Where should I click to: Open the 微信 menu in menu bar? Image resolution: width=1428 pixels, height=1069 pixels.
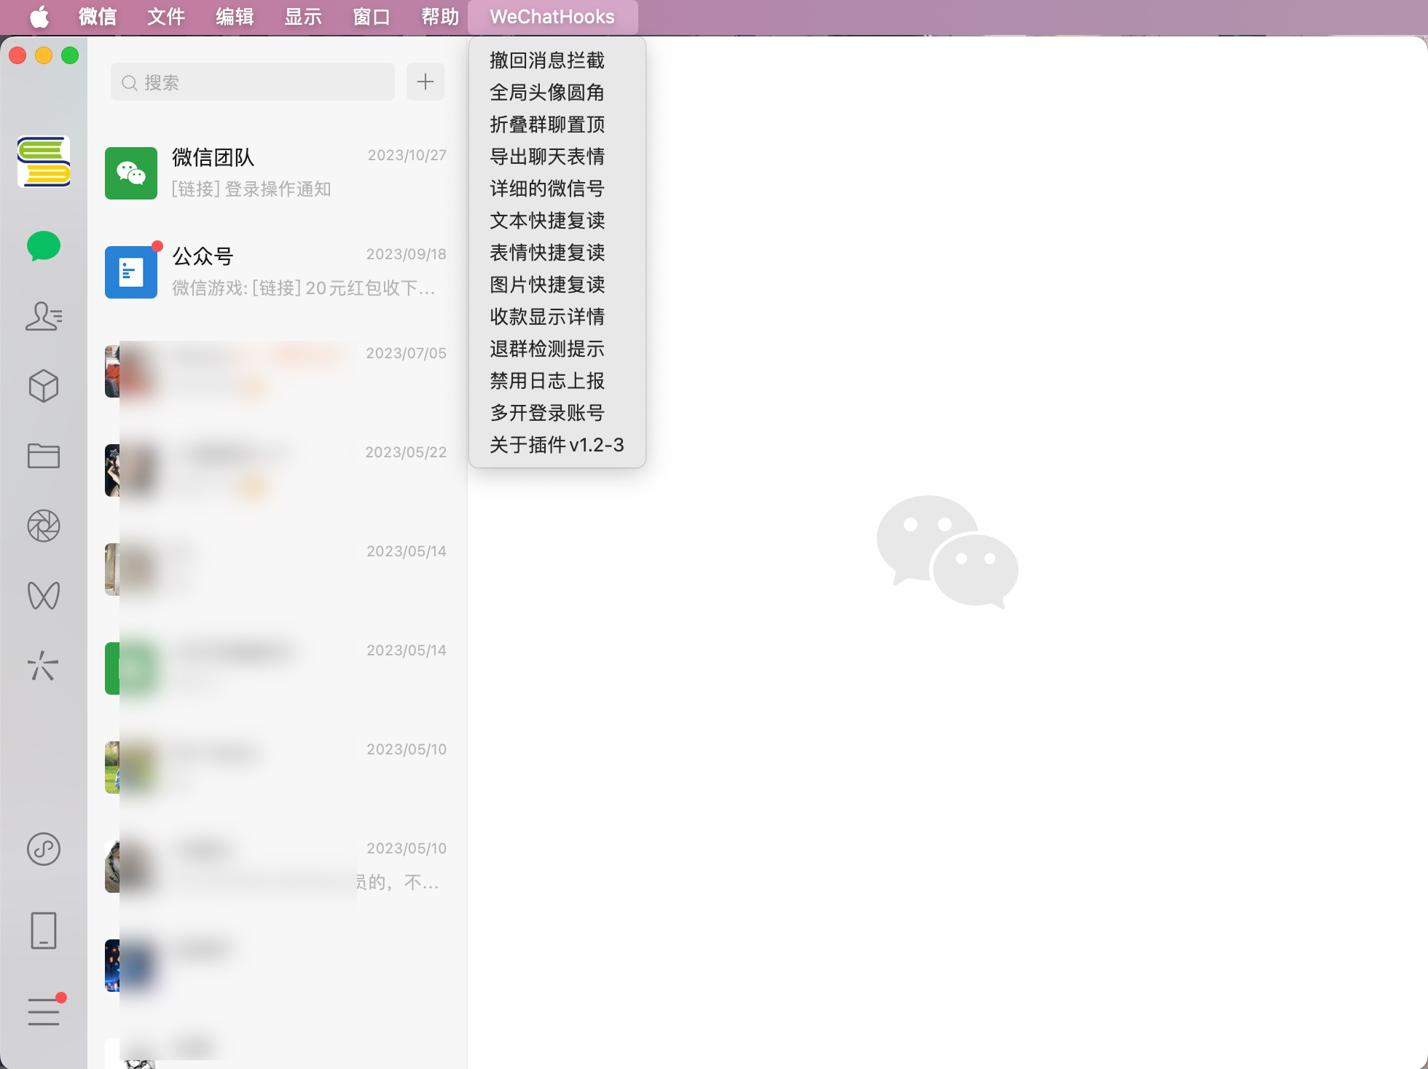click(x=98, y=17)
